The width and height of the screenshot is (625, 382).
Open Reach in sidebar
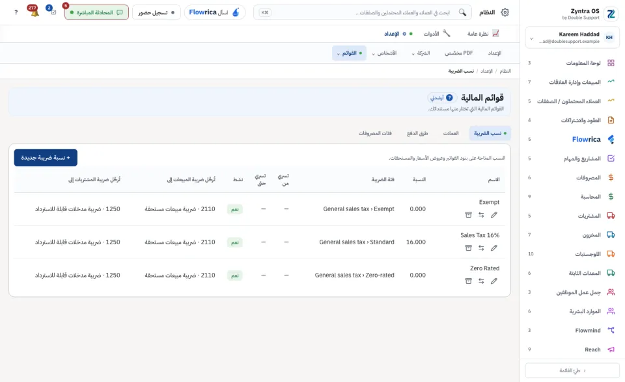(x=572, y=350)
